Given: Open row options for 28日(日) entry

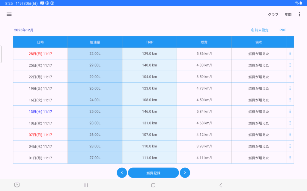Looking at the screenshot, I should click(290, 54).
